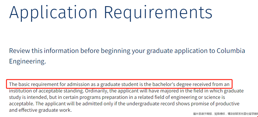Click "and effective graduate work." final line

[41, 110]
